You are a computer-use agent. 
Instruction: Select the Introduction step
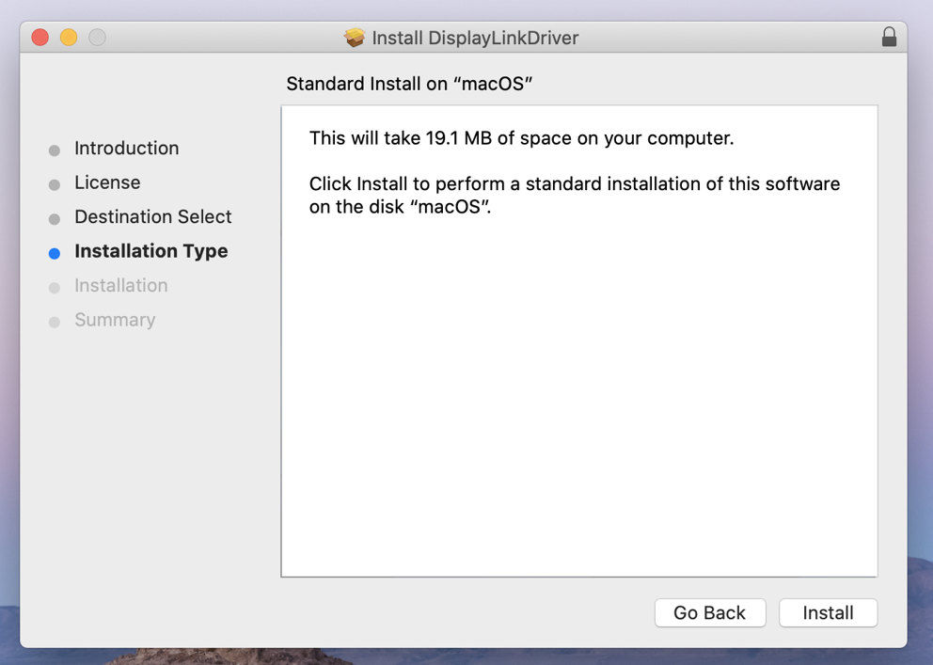126,148
